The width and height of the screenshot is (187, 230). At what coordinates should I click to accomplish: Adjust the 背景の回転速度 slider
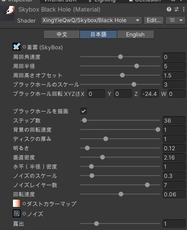tap(120, 130)
